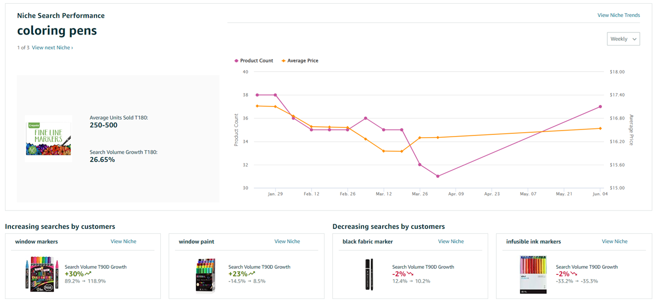Open the Weekly interval dropdown
Screen dimensions: 659x305
623,39
